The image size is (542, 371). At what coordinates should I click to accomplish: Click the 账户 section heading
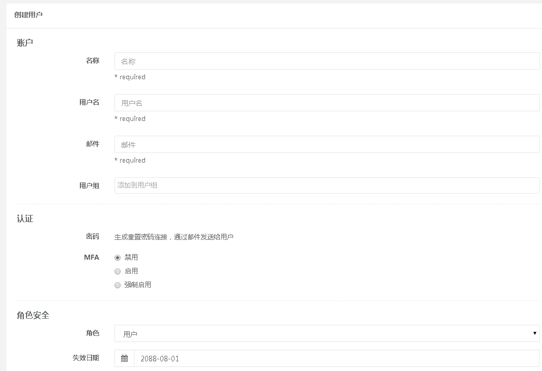pyautogui.click(x=25, y=43)
